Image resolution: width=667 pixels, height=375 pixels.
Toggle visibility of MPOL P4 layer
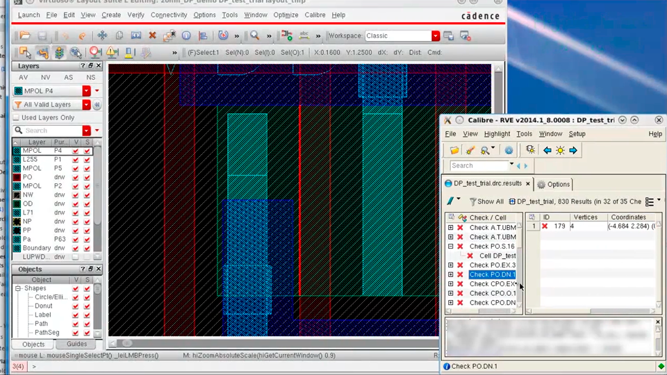click(x=75, y=151)
